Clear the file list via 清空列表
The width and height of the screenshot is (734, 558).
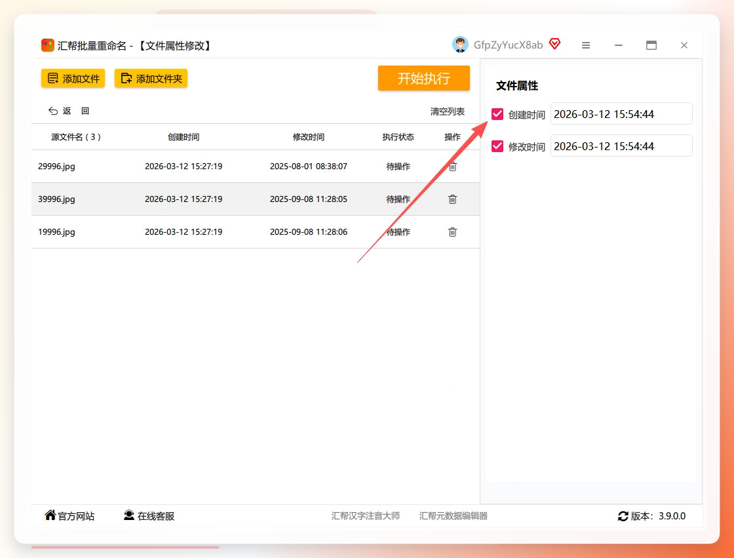pyautogui.click(x=448, y=111)
